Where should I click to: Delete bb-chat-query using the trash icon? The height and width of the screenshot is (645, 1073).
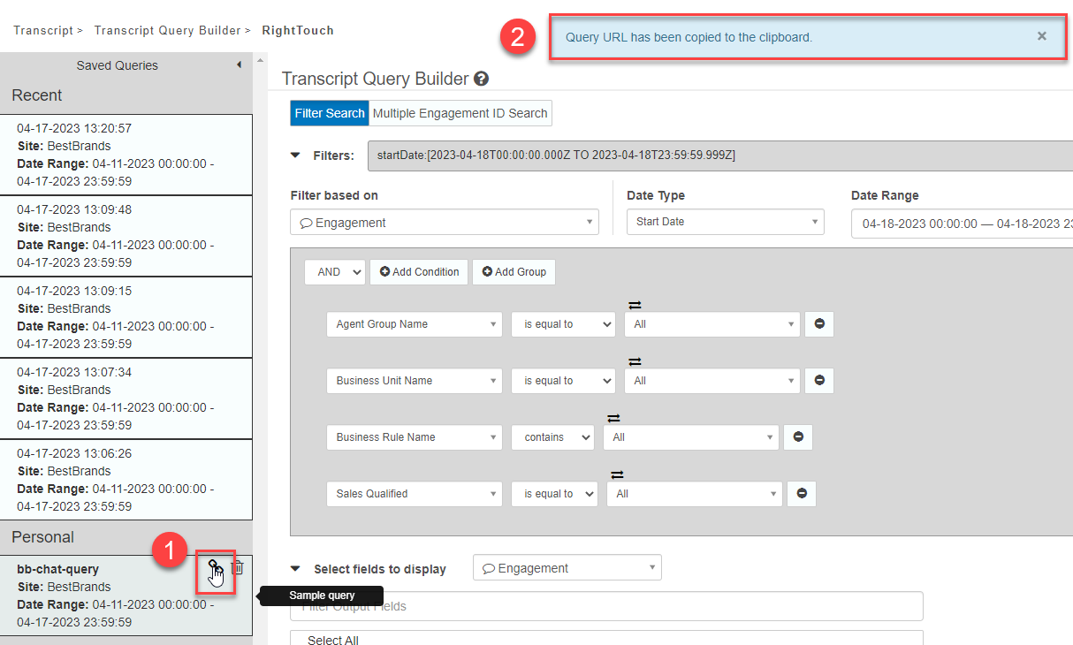pos(237,568)
